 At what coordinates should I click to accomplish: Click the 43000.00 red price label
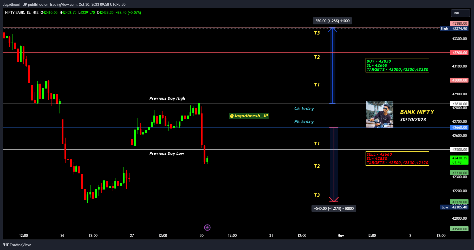coord(459,80)
